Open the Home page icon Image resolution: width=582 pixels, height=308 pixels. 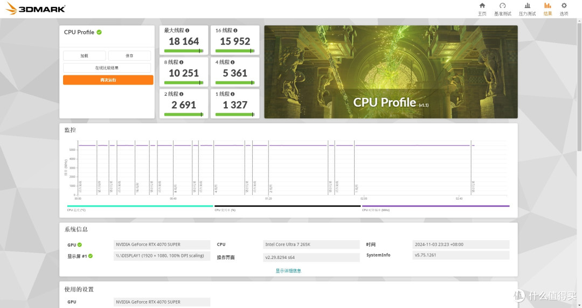[x=482, y=5]
